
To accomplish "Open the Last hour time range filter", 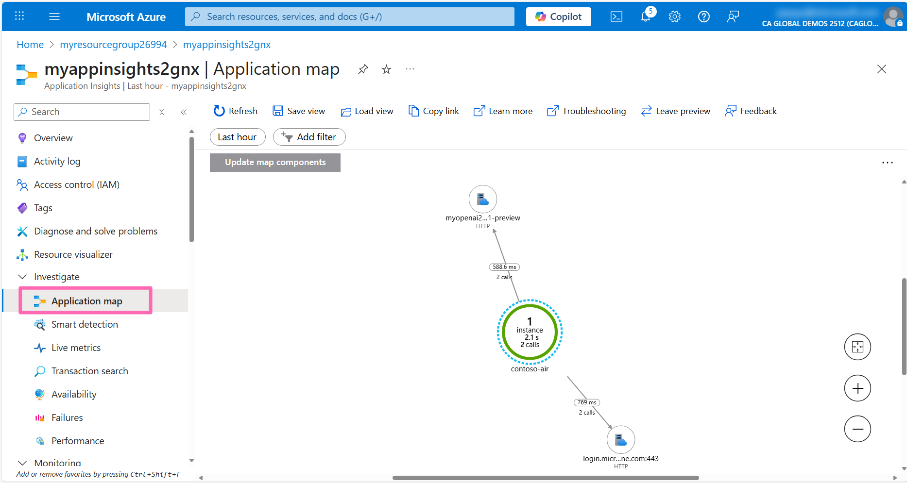I will tap(238, 136).
